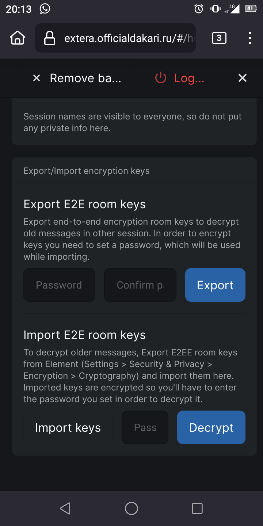This screenshot has width=263, height=526.
Task: Tap the browser home icon
Action: coord(18,38)
